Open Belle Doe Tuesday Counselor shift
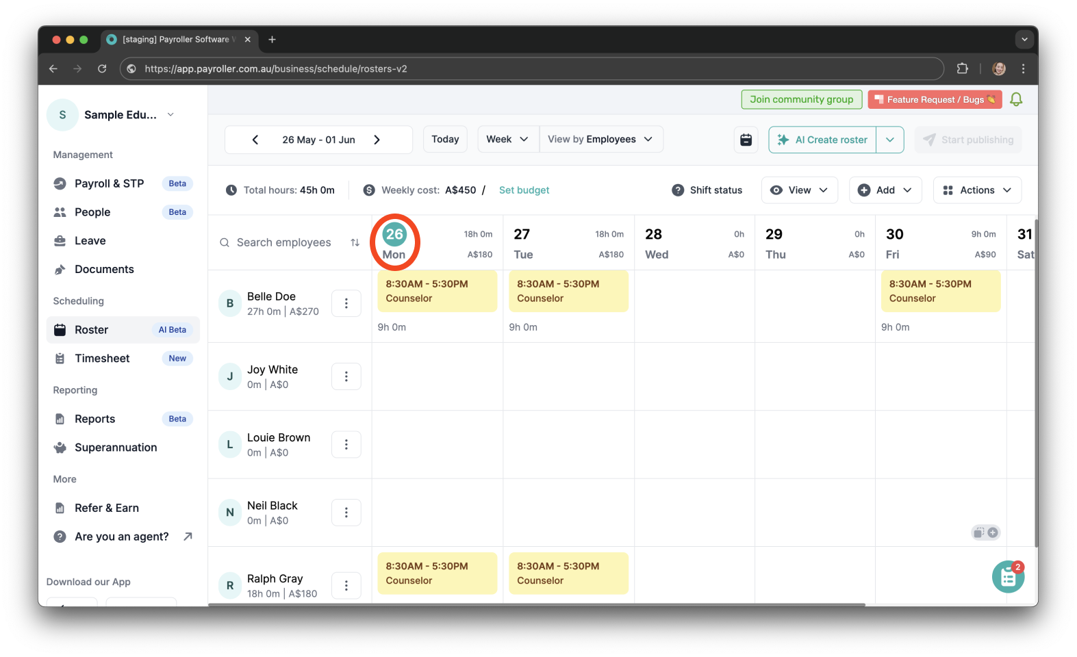Viewport: 1077px width, 657px height. pyautogui.click(x=568, y=291)
